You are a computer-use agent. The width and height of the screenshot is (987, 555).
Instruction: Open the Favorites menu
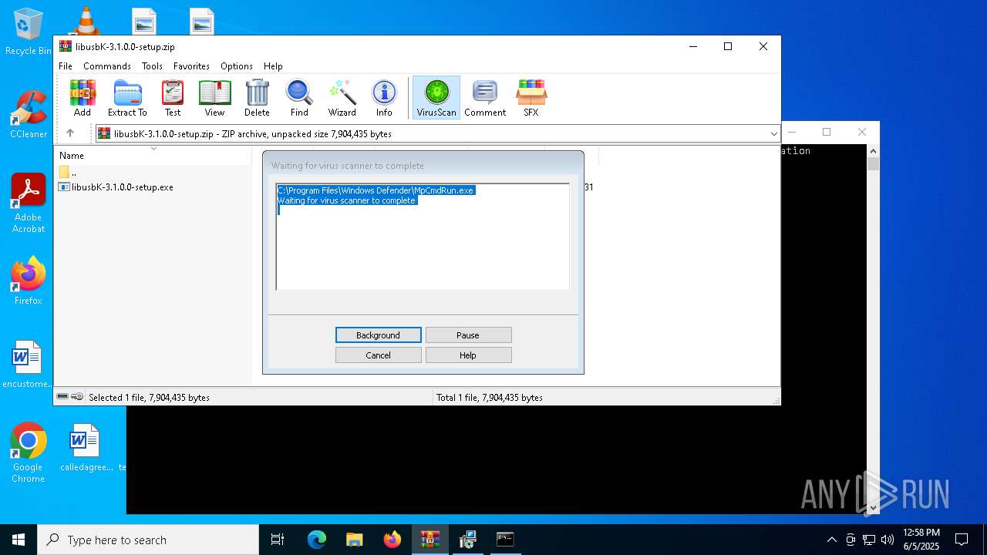(x=191, y=66)
